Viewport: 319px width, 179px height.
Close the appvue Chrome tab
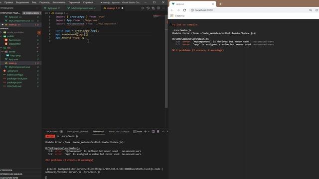click(213, 4)
